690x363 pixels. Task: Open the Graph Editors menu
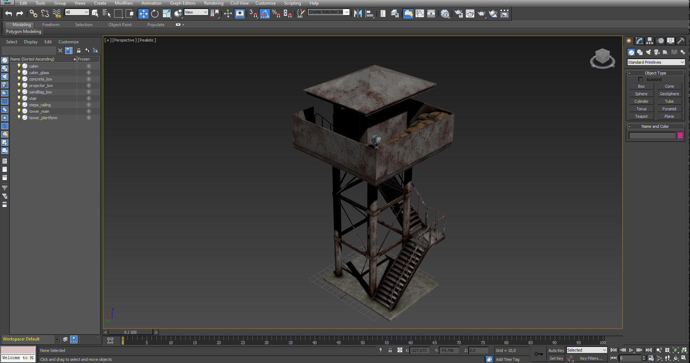pyautogui.click(x=183, y=3)
